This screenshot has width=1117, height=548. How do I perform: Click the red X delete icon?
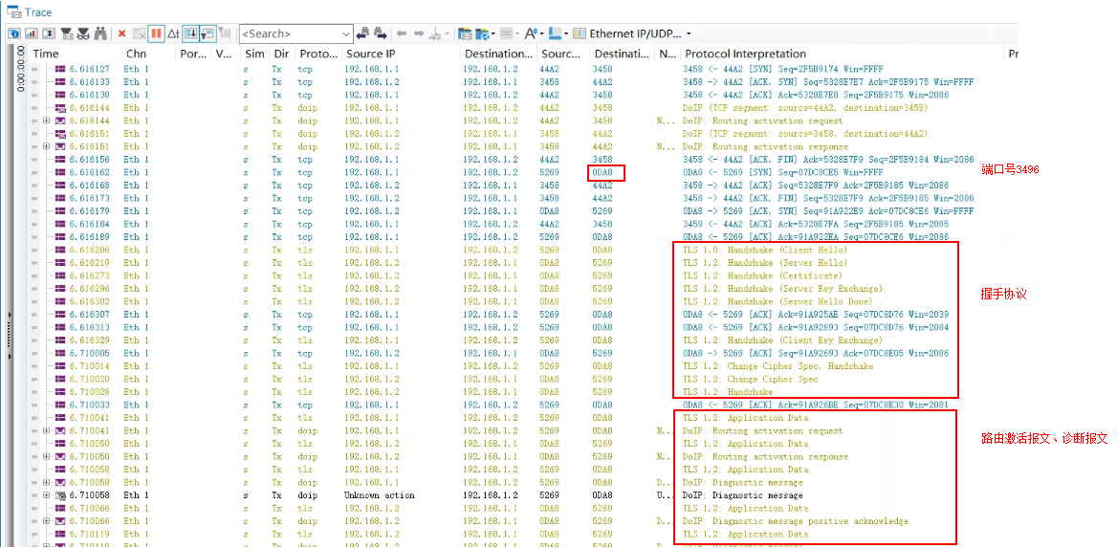click(121, 33)
